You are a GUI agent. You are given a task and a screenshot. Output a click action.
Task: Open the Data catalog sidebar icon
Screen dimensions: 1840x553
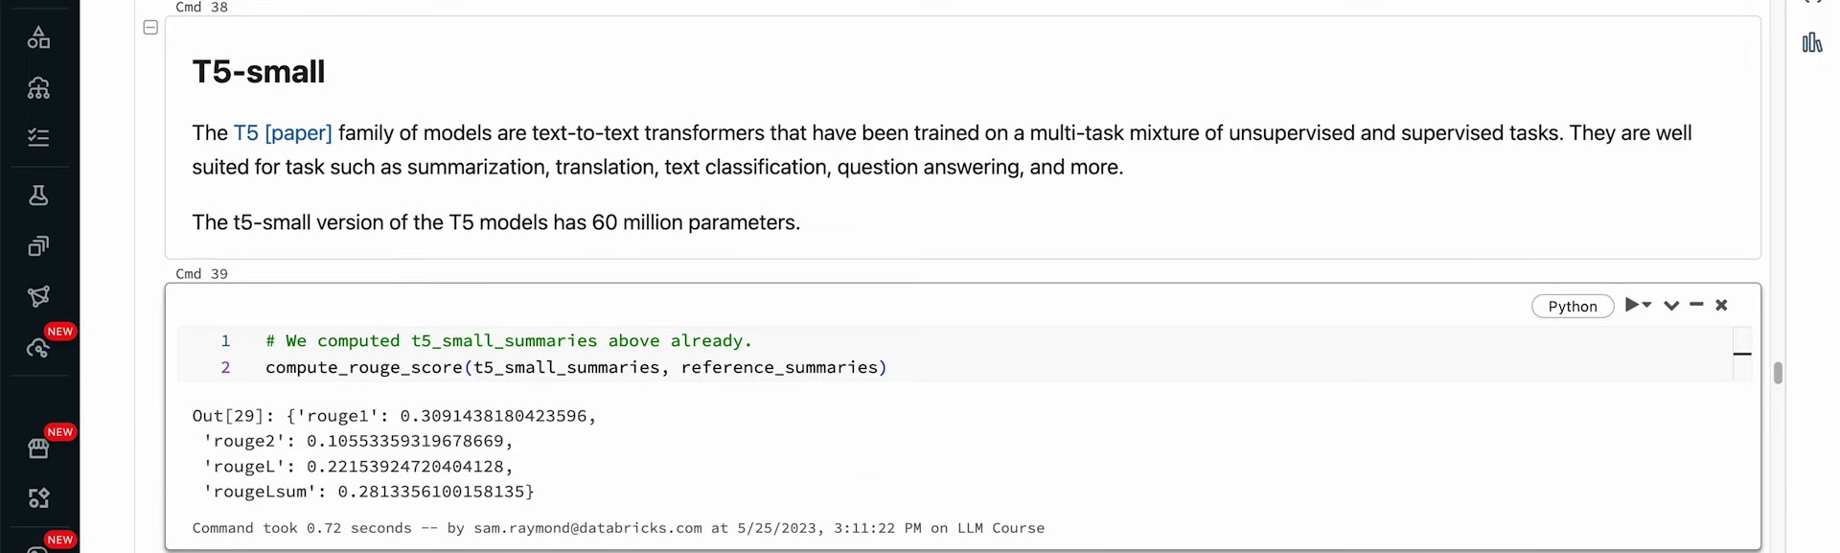click(x=38, y=37)
